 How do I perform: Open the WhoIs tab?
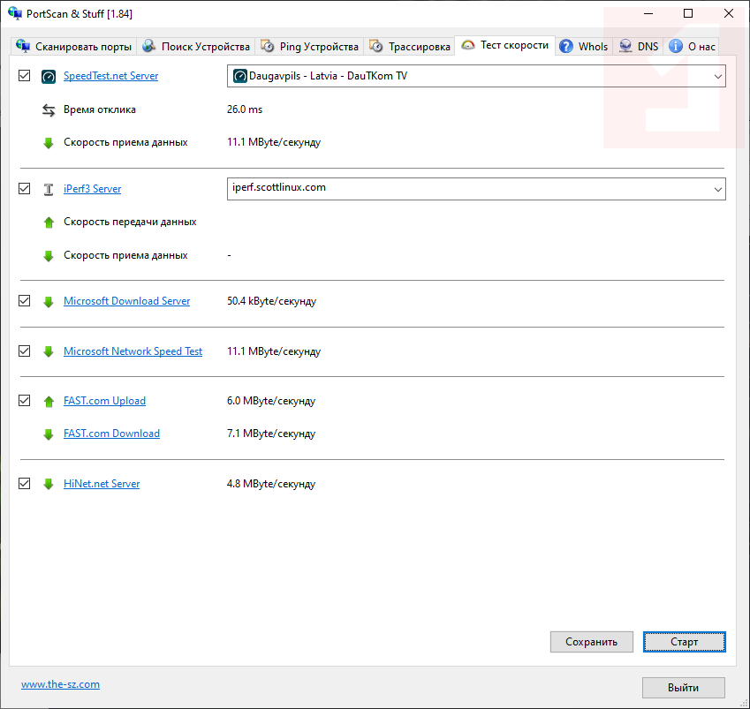[584, 47]
